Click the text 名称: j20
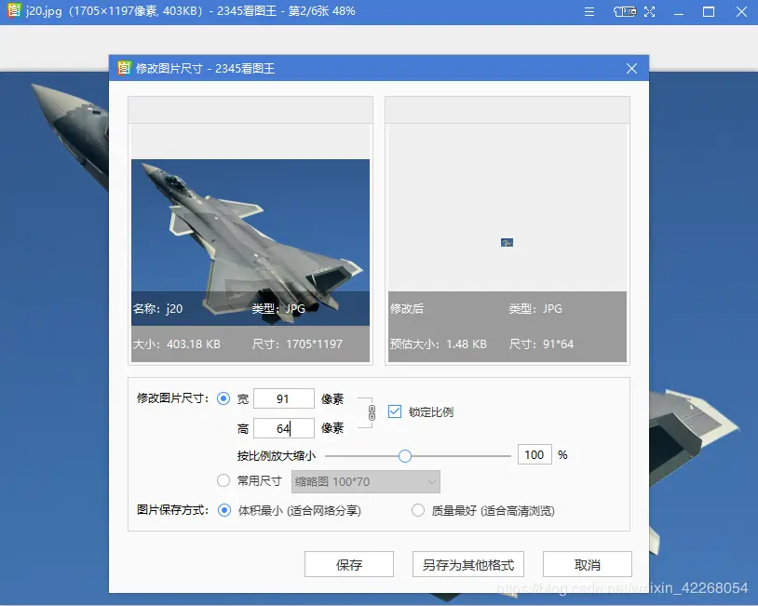Image resolution: width=758 pixels, height=606 pixels. [158, 308]
